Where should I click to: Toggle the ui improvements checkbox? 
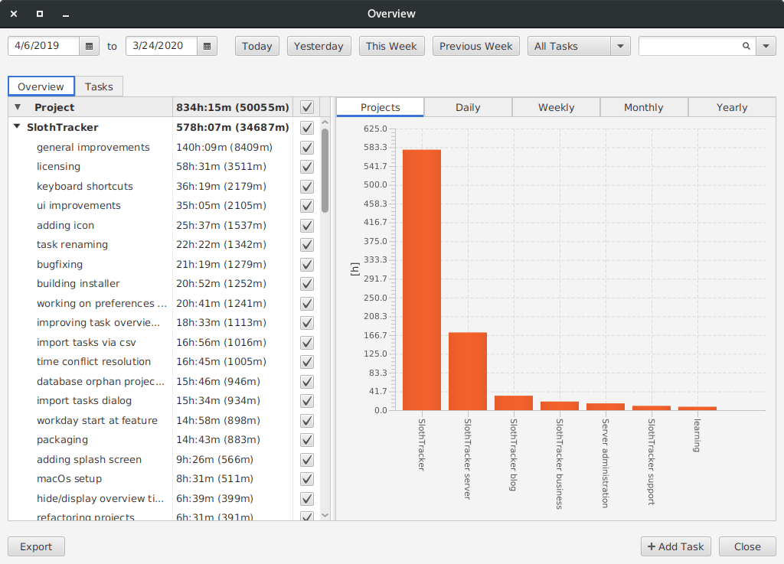[307, 205]
